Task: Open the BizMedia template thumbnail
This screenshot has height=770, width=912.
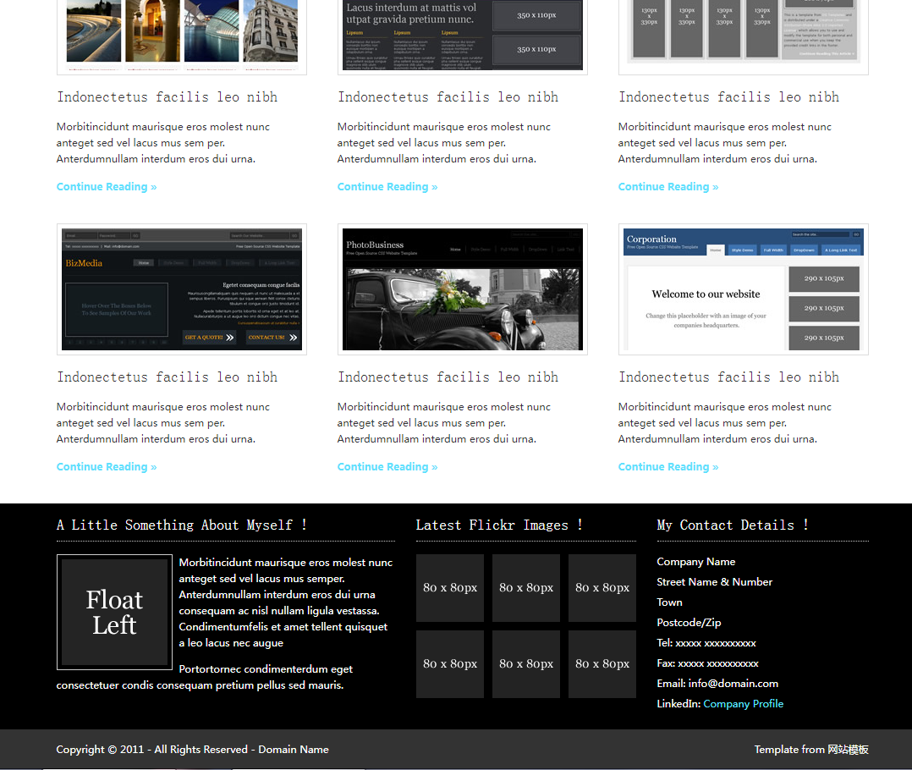Action: (182, 289)
